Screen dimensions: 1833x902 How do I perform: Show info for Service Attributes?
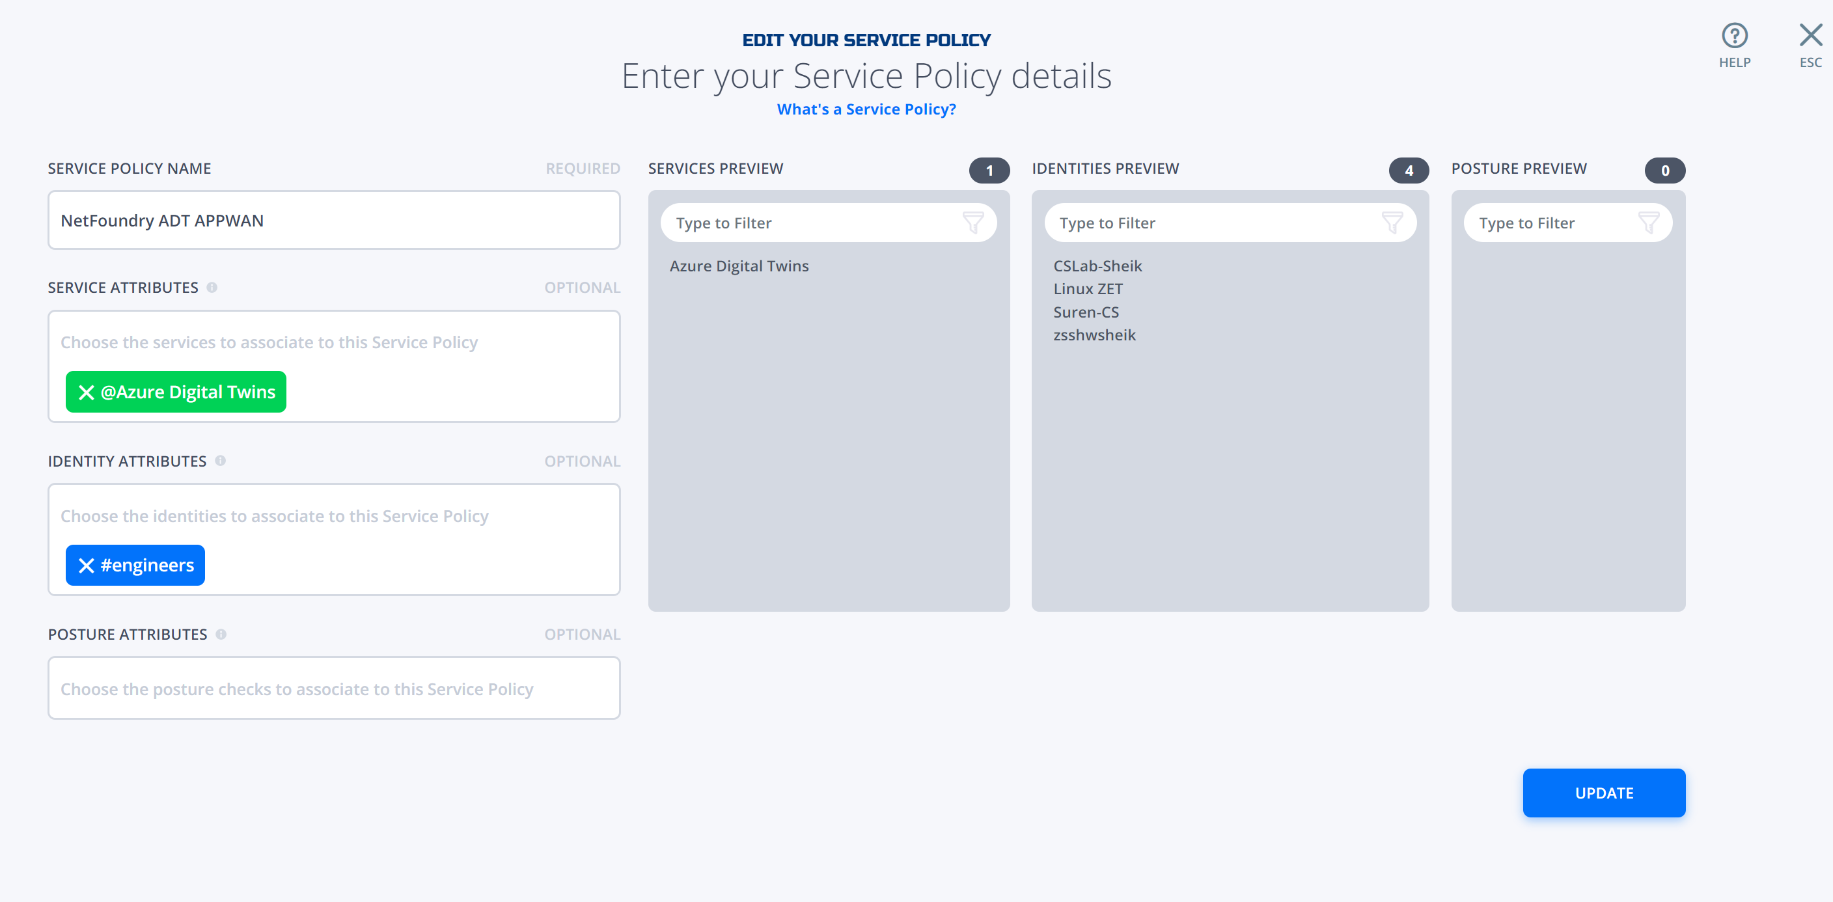pos(212,288)
